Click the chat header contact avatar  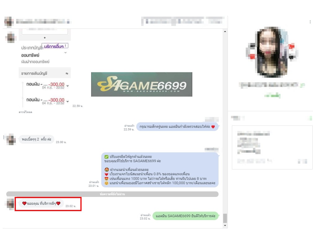(9, 22)
